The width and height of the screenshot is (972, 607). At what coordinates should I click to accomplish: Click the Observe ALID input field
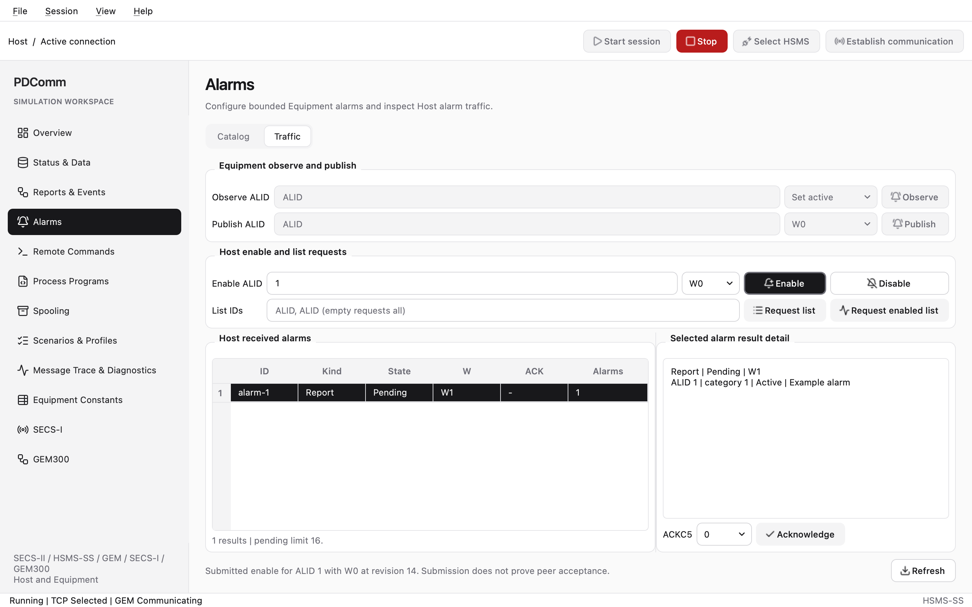coord(527,197)
